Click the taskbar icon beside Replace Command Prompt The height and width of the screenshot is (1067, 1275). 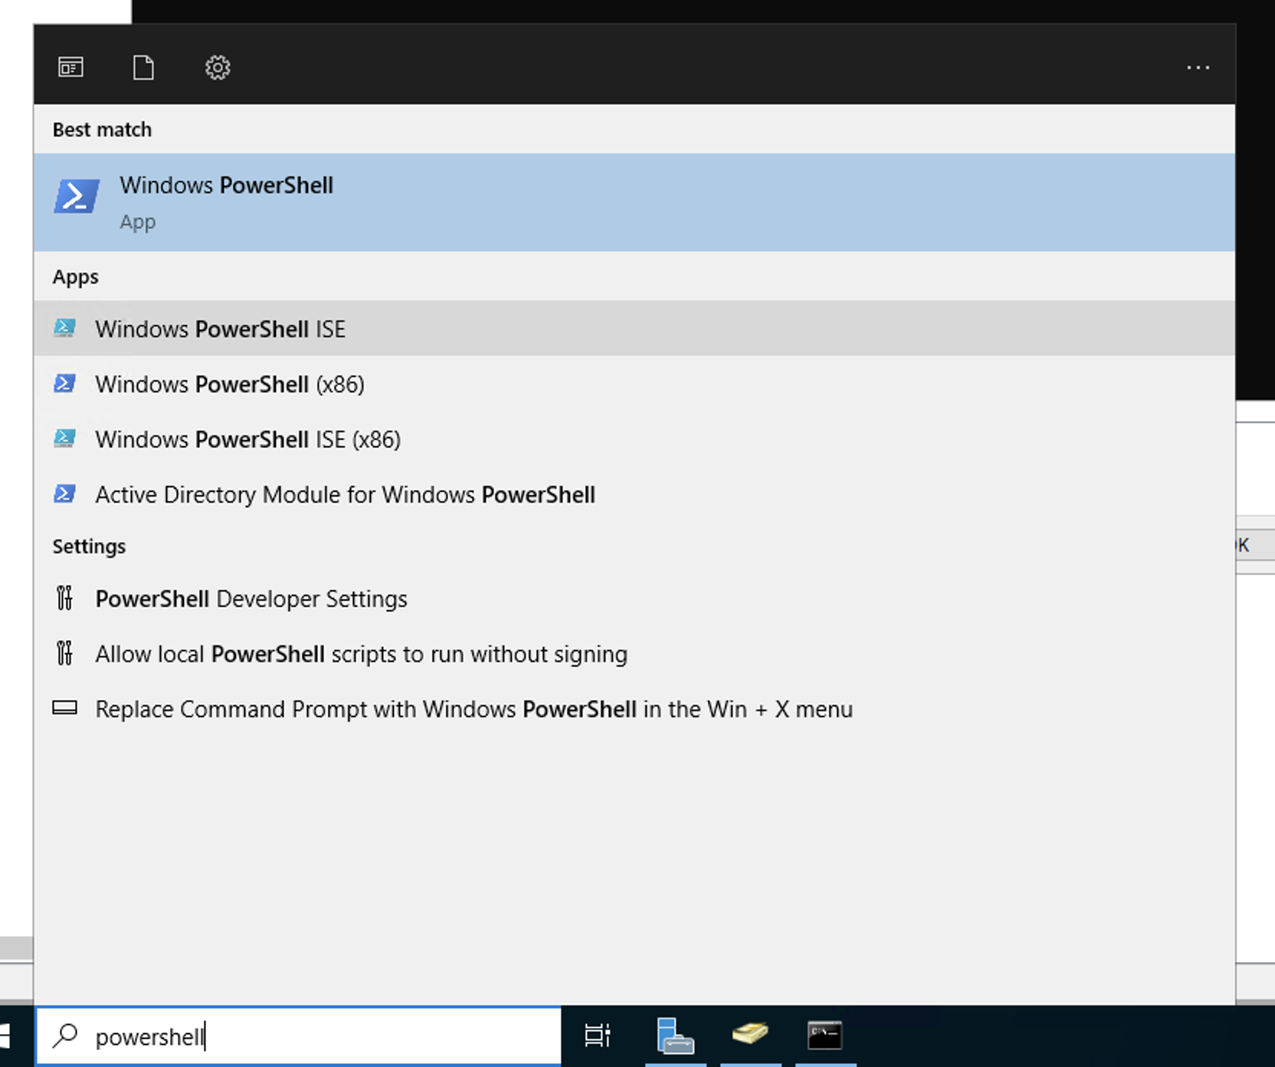tap(65, 708)
